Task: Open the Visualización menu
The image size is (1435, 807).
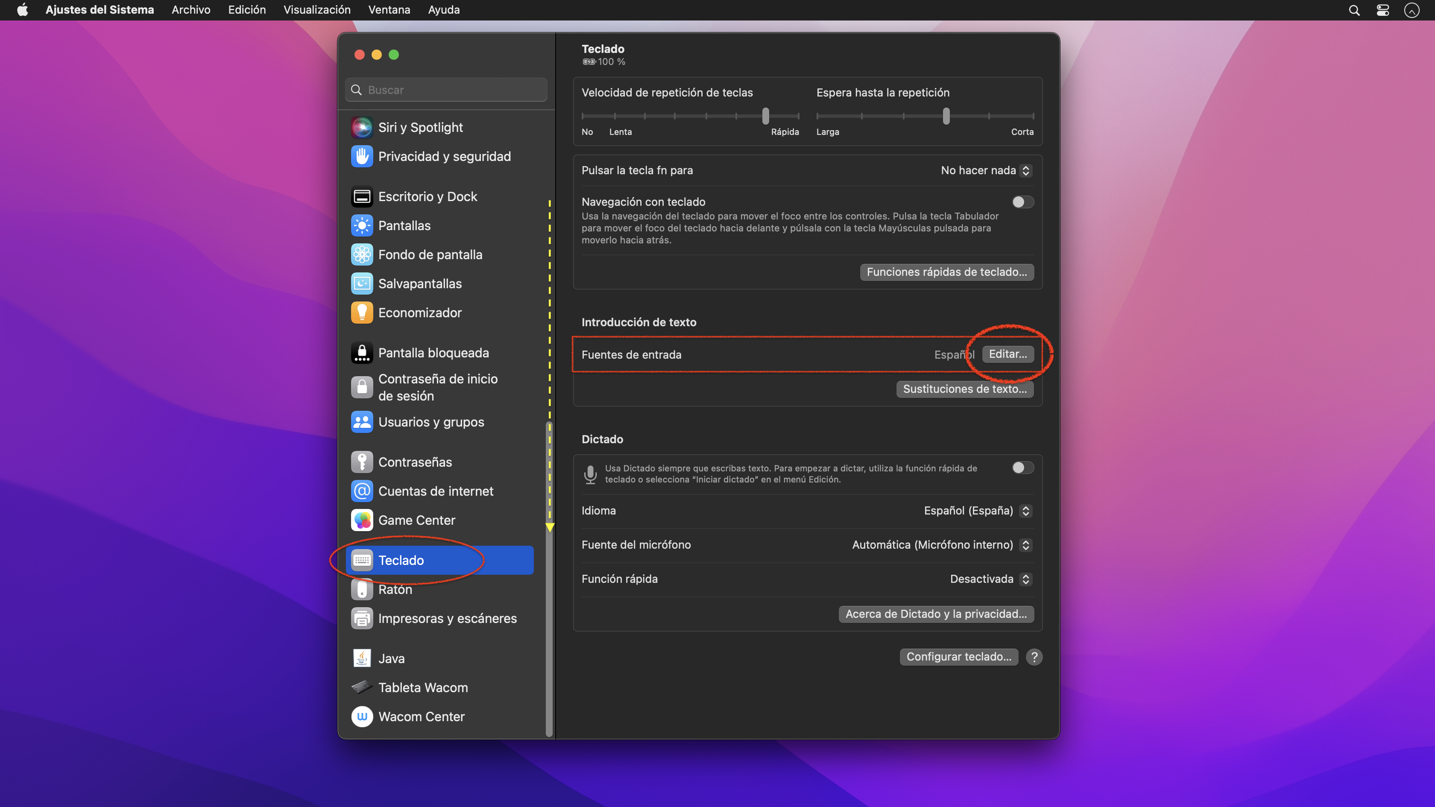Action: tap(316, 10)
